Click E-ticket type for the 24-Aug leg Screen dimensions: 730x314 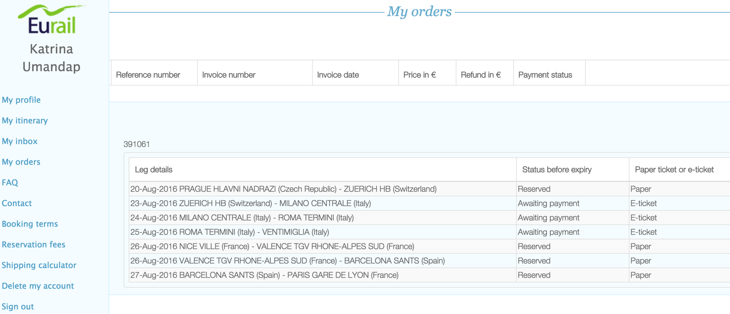tap(644, 217)
